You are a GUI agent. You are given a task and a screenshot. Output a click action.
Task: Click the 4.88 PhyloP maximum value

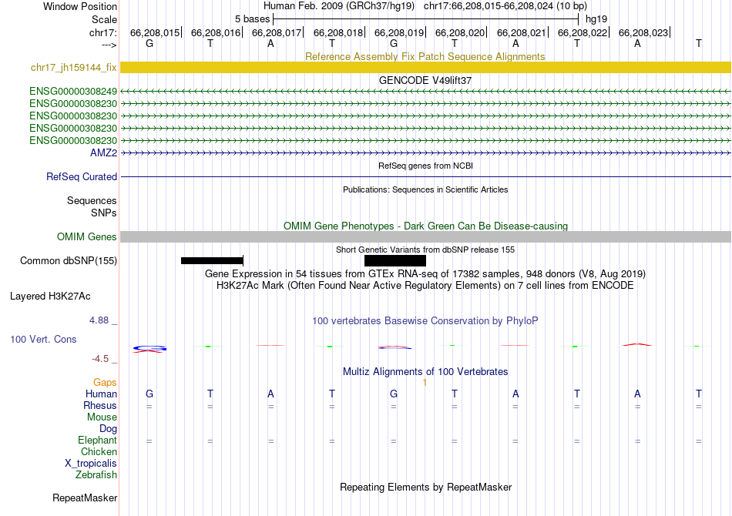99,320
